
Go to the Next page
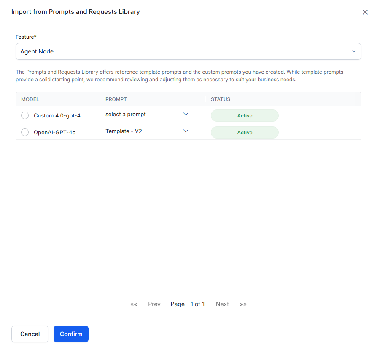coord(222,304)
